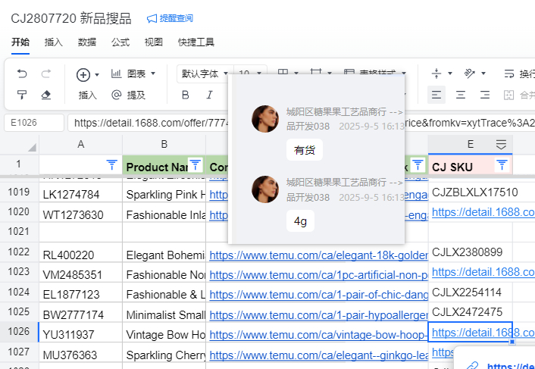Open the Product Name column filter
This screenshot has height=369, width=535.
(x=195, y=164)
